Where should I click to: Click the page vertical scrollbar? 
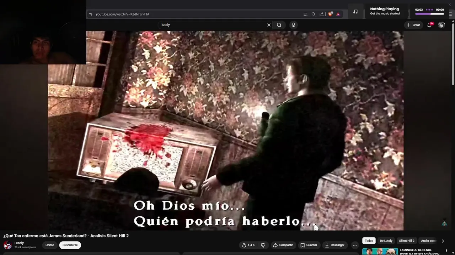click(453, 53)
